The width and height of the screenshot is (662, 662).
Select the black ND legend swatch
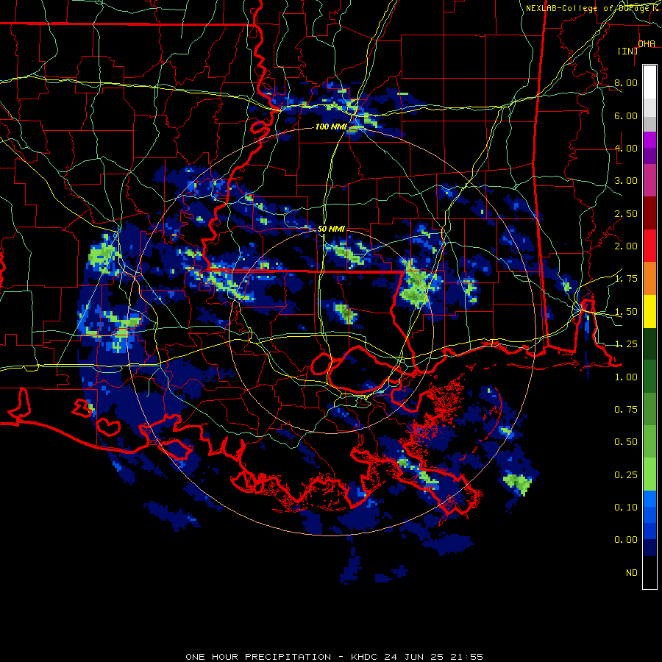pyautogui.click(x=649, y=572)
